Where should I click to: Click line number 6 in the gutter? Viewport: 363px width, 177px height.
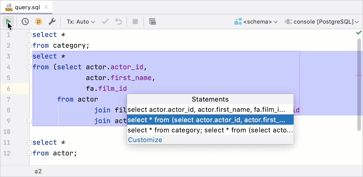(8, 88)
